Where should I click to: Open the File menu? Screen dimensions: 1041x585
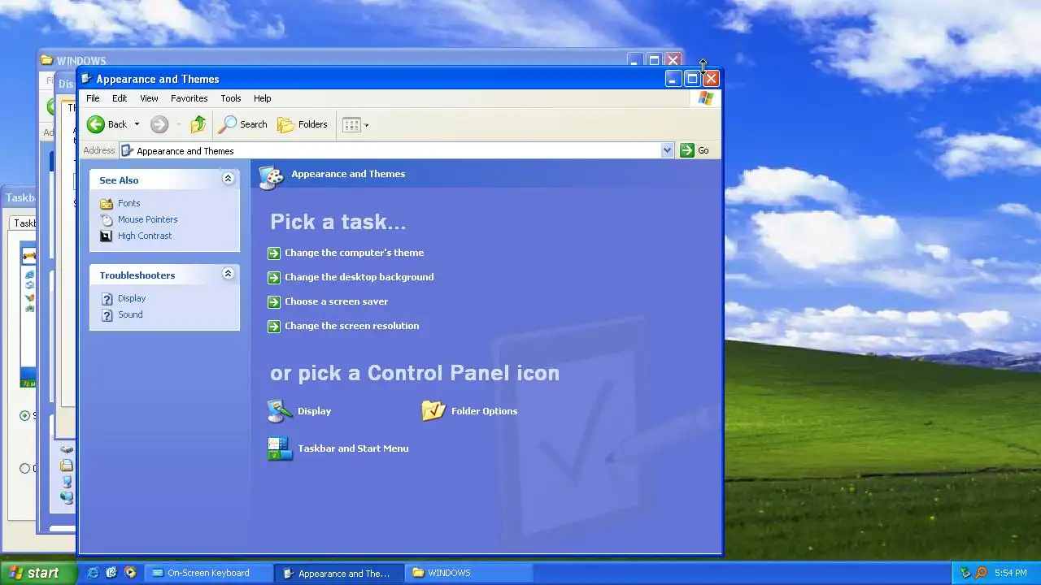(93, 98)
